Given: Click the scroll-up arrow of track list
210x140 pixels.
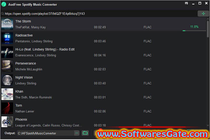Looking at the screenshot, I should tap(208, 19).
